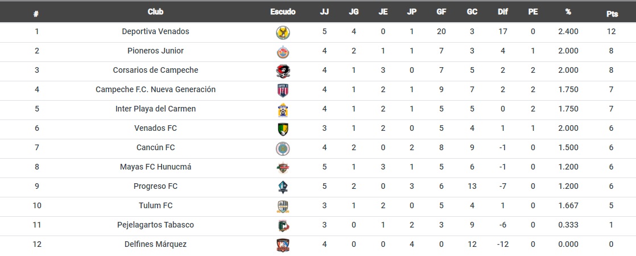
Task: Click the Club column header
Action: (x=155, y=12)
